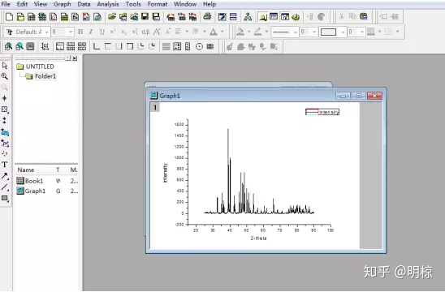The width and height of the screenshot is (445, 292).
Task: Add new table to graph
Action: click(x=210, y=46)
